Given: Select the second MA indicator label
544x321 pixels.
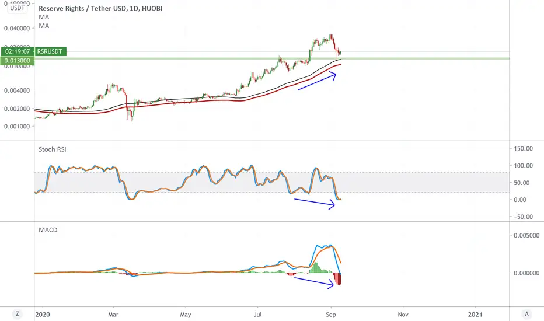Looking at the screenshot, I should point(44,26).
